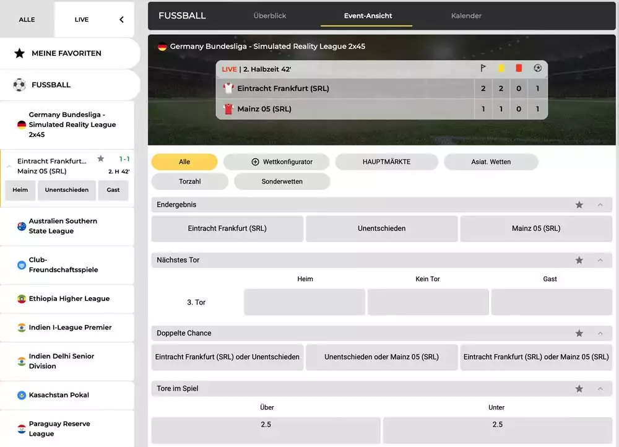The image size is (619, 447).
Task: Click the corner flag icon in scoreboard
Action: 483,68
